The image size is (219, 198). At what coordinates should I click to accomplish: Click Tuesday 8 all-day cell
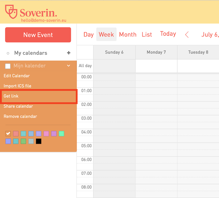[x=198, y=66]
